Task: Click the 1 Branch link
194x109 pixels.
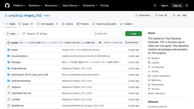Action: [29, 34]
